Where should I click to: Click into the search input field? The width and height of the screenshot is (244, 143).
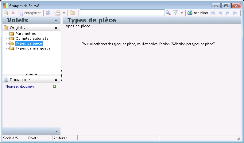pos(122,13)
